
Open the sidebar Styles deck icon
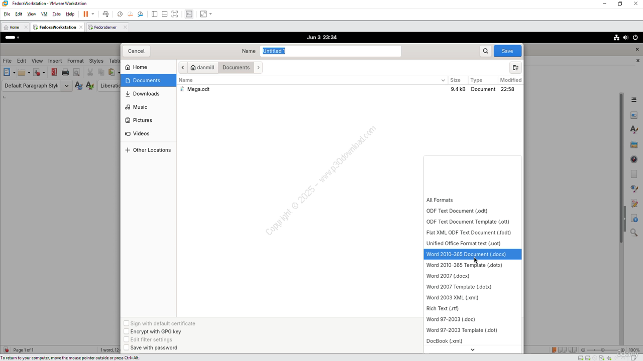click(634, 130)
